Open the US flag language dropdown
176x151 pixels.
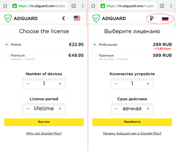point(79,18)
